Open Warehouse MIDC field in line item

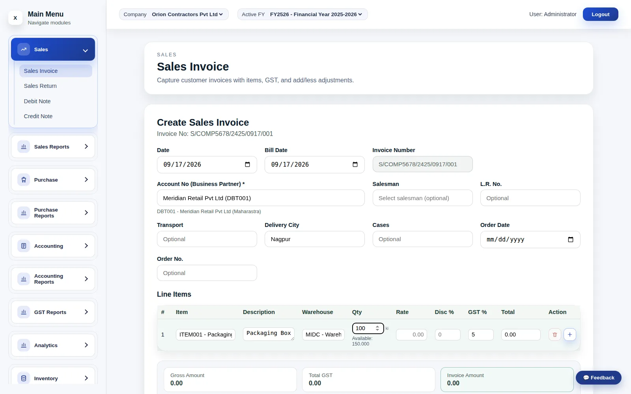323,335
